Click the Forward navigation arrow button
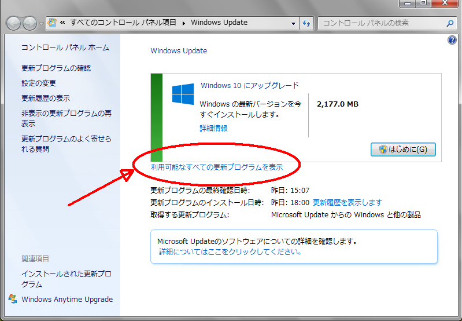462x321 pixels. [29, 23]
